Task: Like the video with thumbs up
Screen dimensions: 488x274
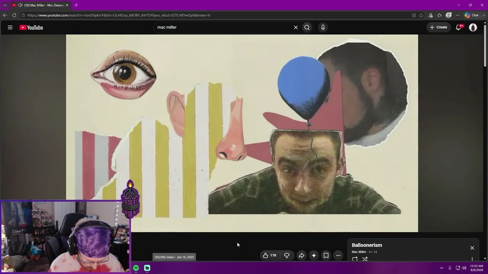Action: tap(270, 255)
